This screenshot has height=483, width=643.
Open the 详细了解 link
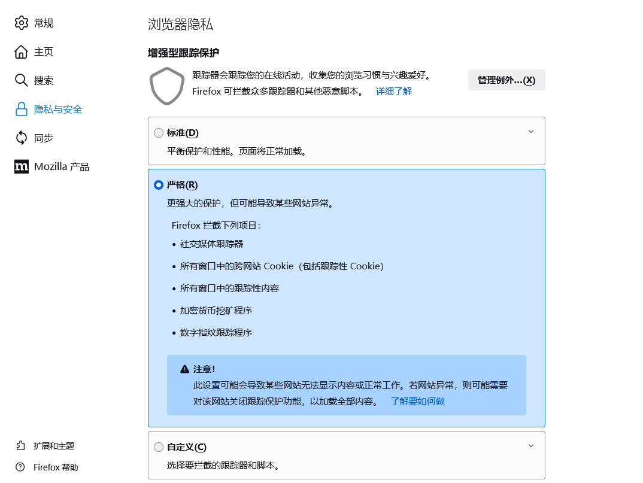394,91
